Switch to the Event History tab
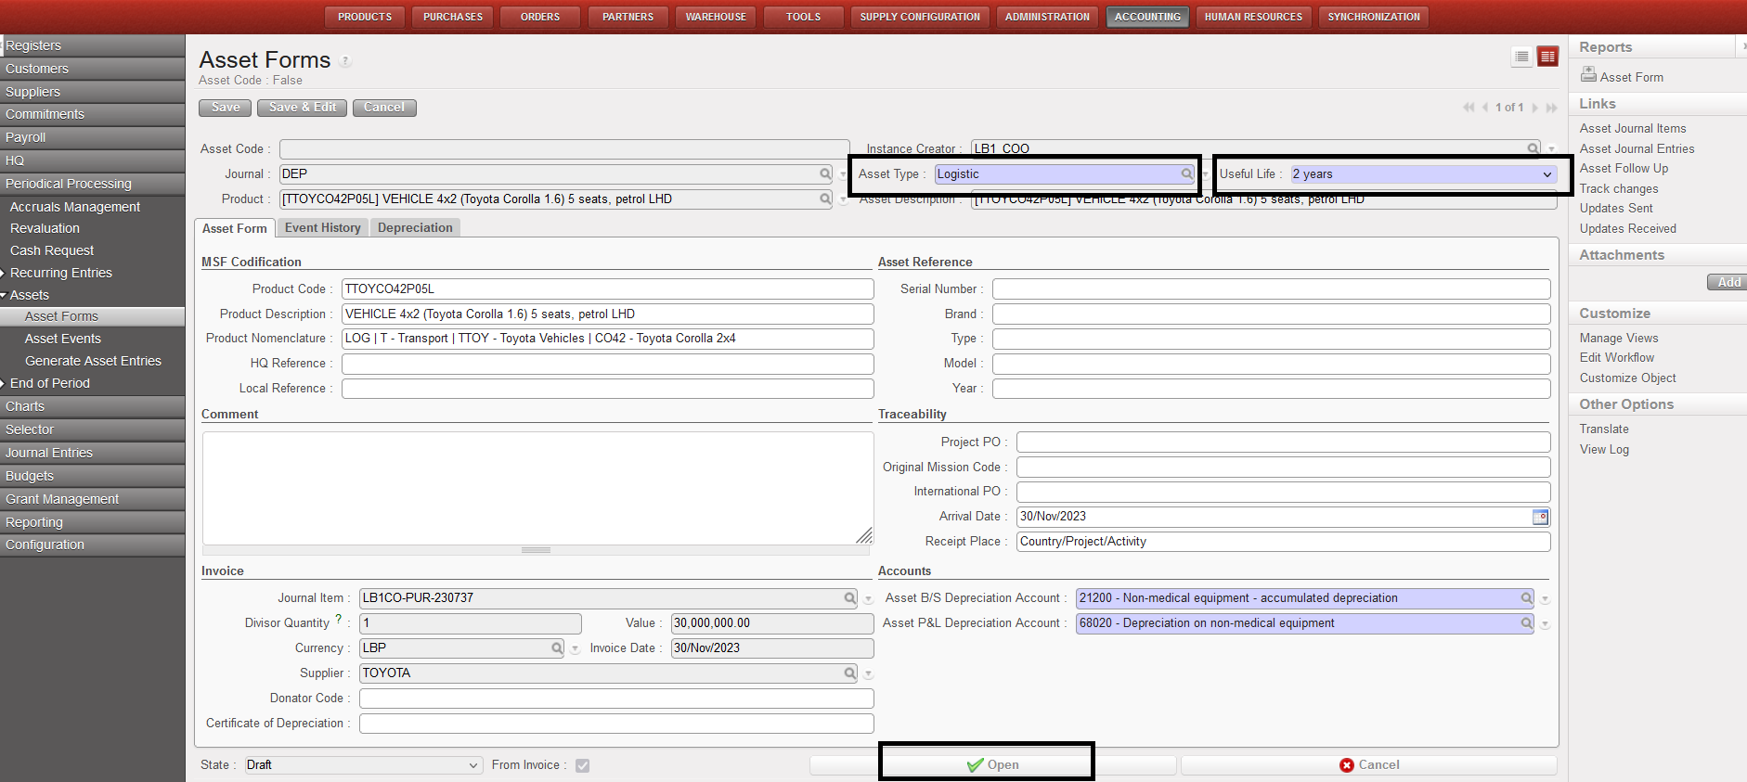The image size is (1747, 782). 322,227
